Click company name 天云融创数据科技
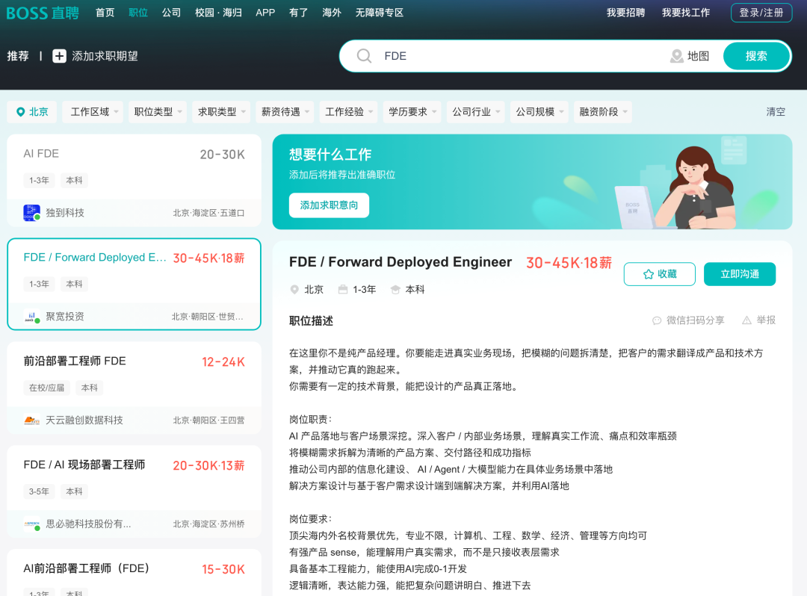 [x=84, y=420]
